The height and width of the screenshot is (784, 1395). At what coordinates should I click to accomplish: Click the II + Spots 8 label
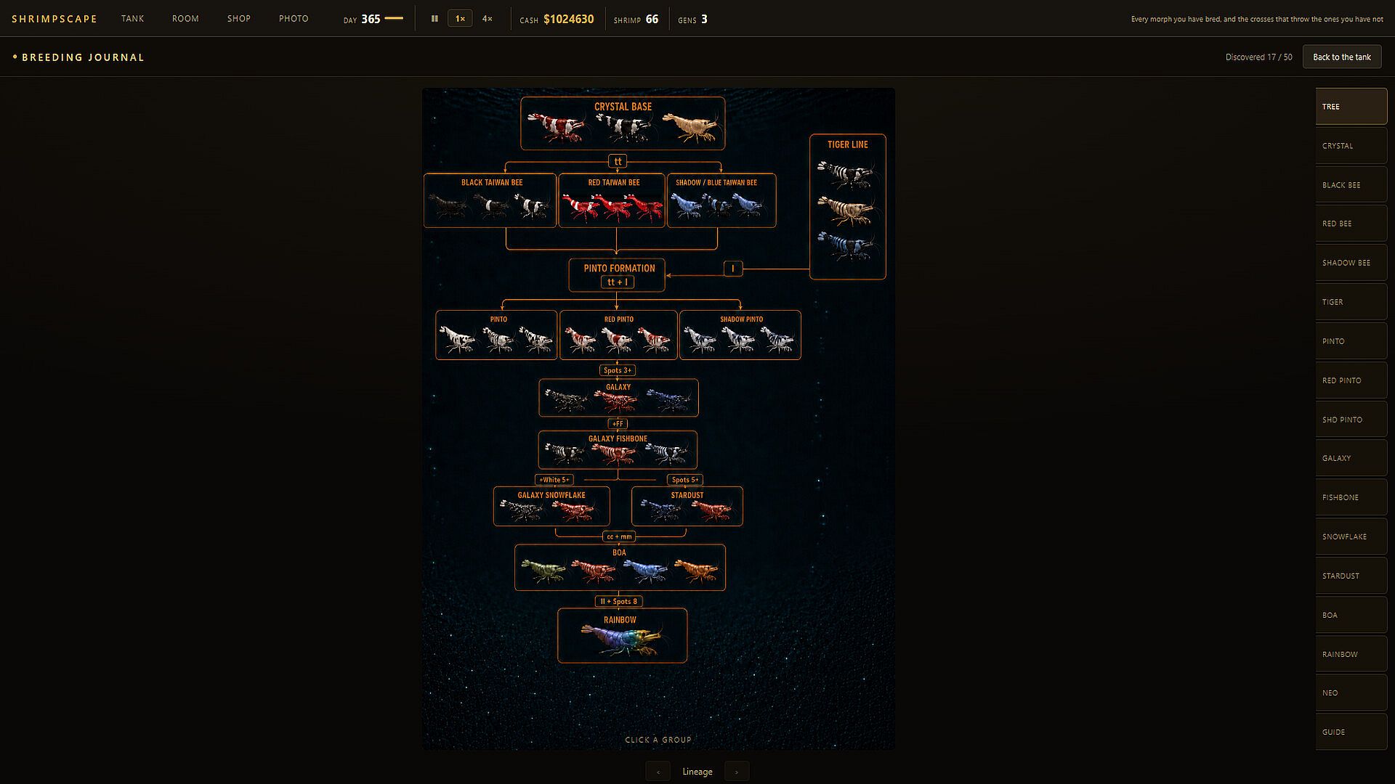[x=618, y=601]
